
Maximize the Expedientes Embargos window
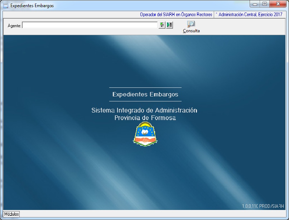click(x=265, y=4)
